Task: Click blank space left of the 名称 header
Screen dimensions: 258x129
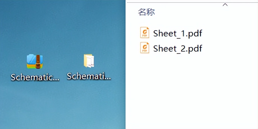Action: tap(132, 12)
